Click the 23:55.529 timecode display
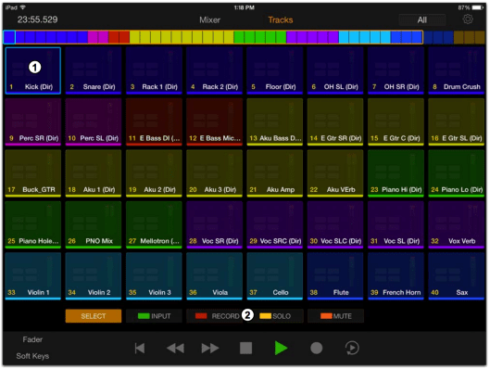The image size is (490, 369). (37, 19)
